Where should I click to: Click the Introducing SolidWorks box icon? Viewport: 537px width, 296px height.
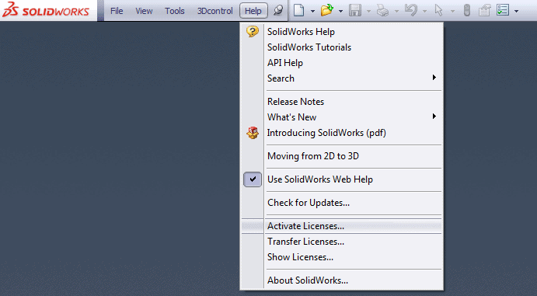[x=253, y=133]
